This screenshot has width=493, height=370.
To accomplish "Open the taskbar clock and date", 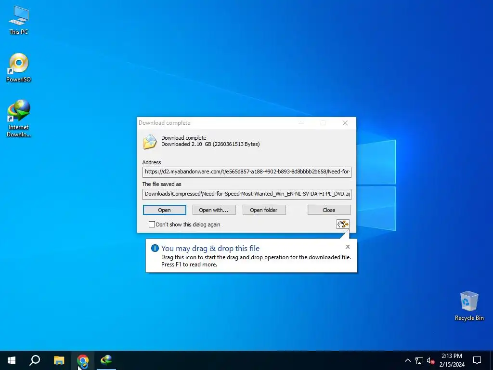I will click(452, 360).
